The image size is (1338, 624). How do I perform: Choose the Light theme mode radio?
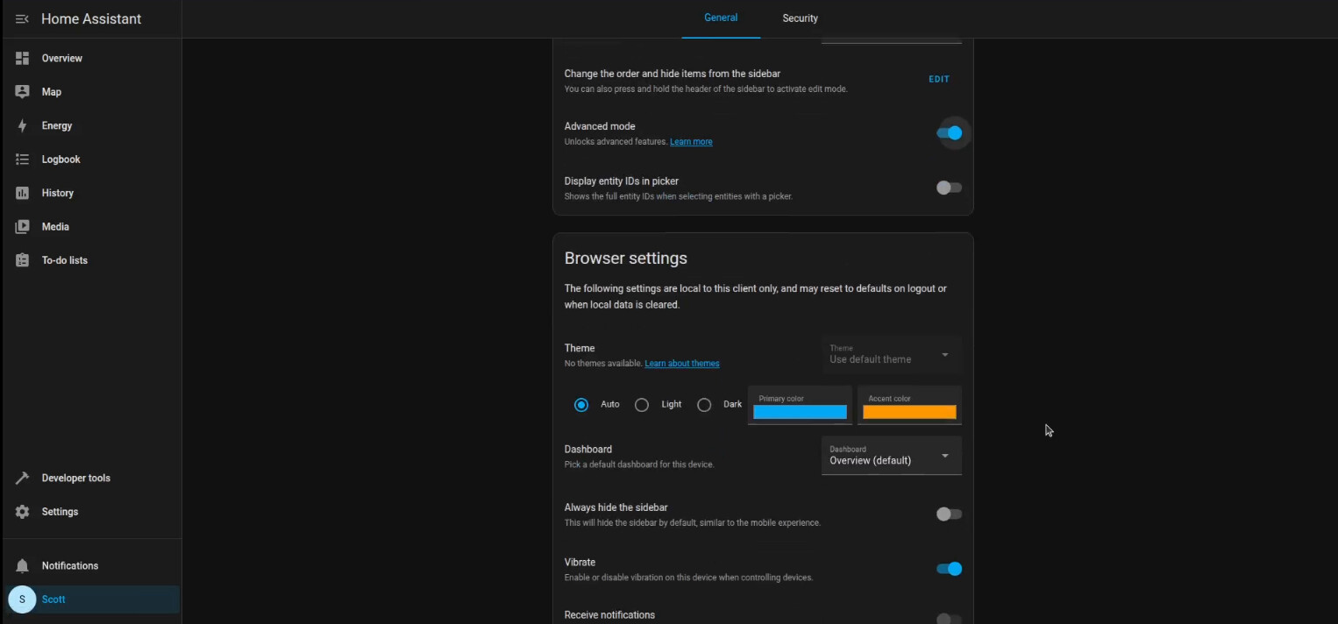[642, 405]
